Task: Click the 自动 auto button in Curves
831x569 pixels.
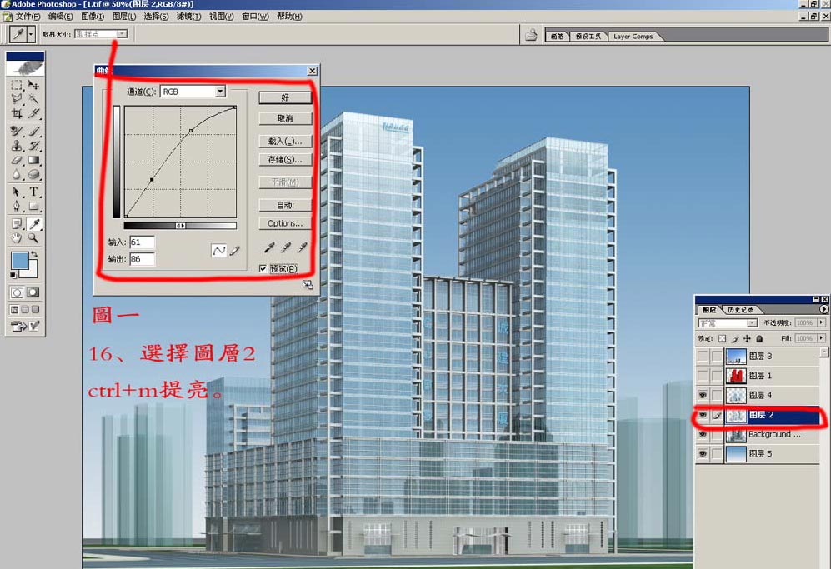Action: [x=285, y=205]
